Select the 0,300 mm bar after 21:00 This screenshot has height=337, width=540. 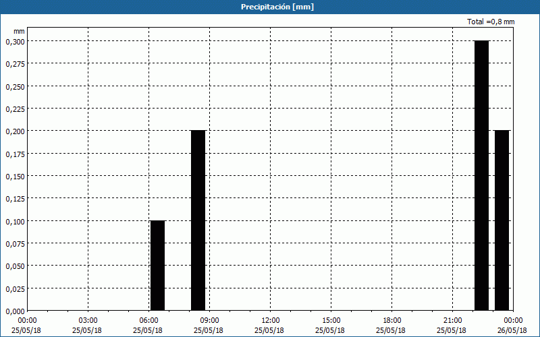point(481,175)
